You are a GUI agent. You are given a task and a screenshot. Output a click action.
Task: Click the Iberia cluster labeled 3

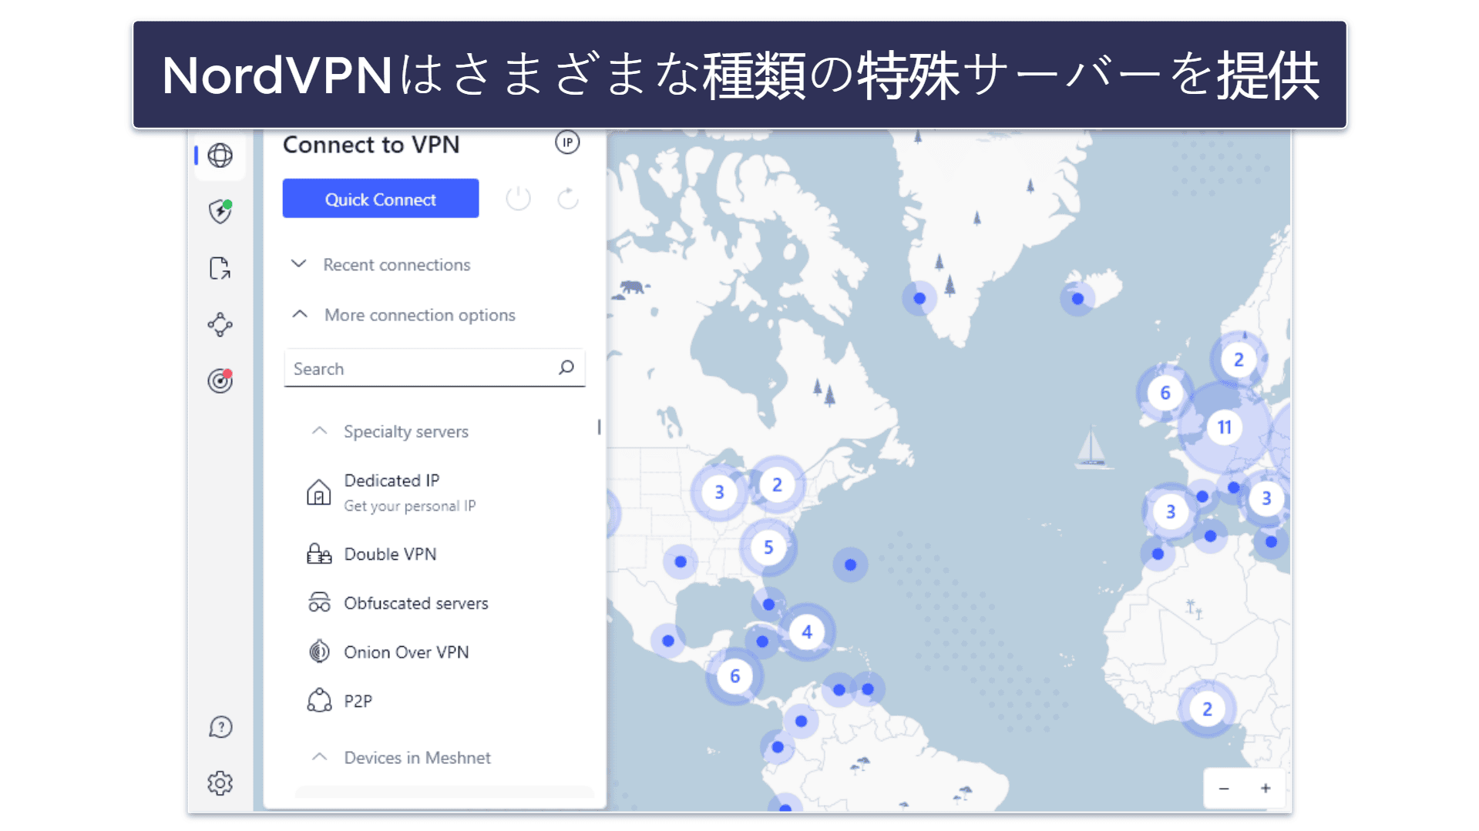(x=1170, y=511)
